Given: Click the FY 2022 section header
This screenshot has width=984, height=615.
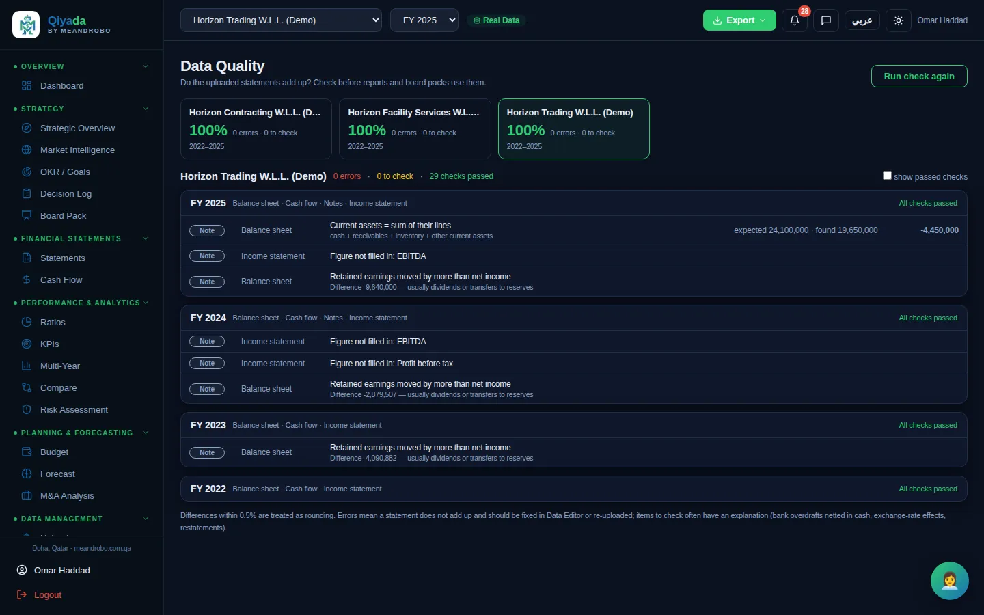Looking at the screenshot, I should (x=574, y=489).
